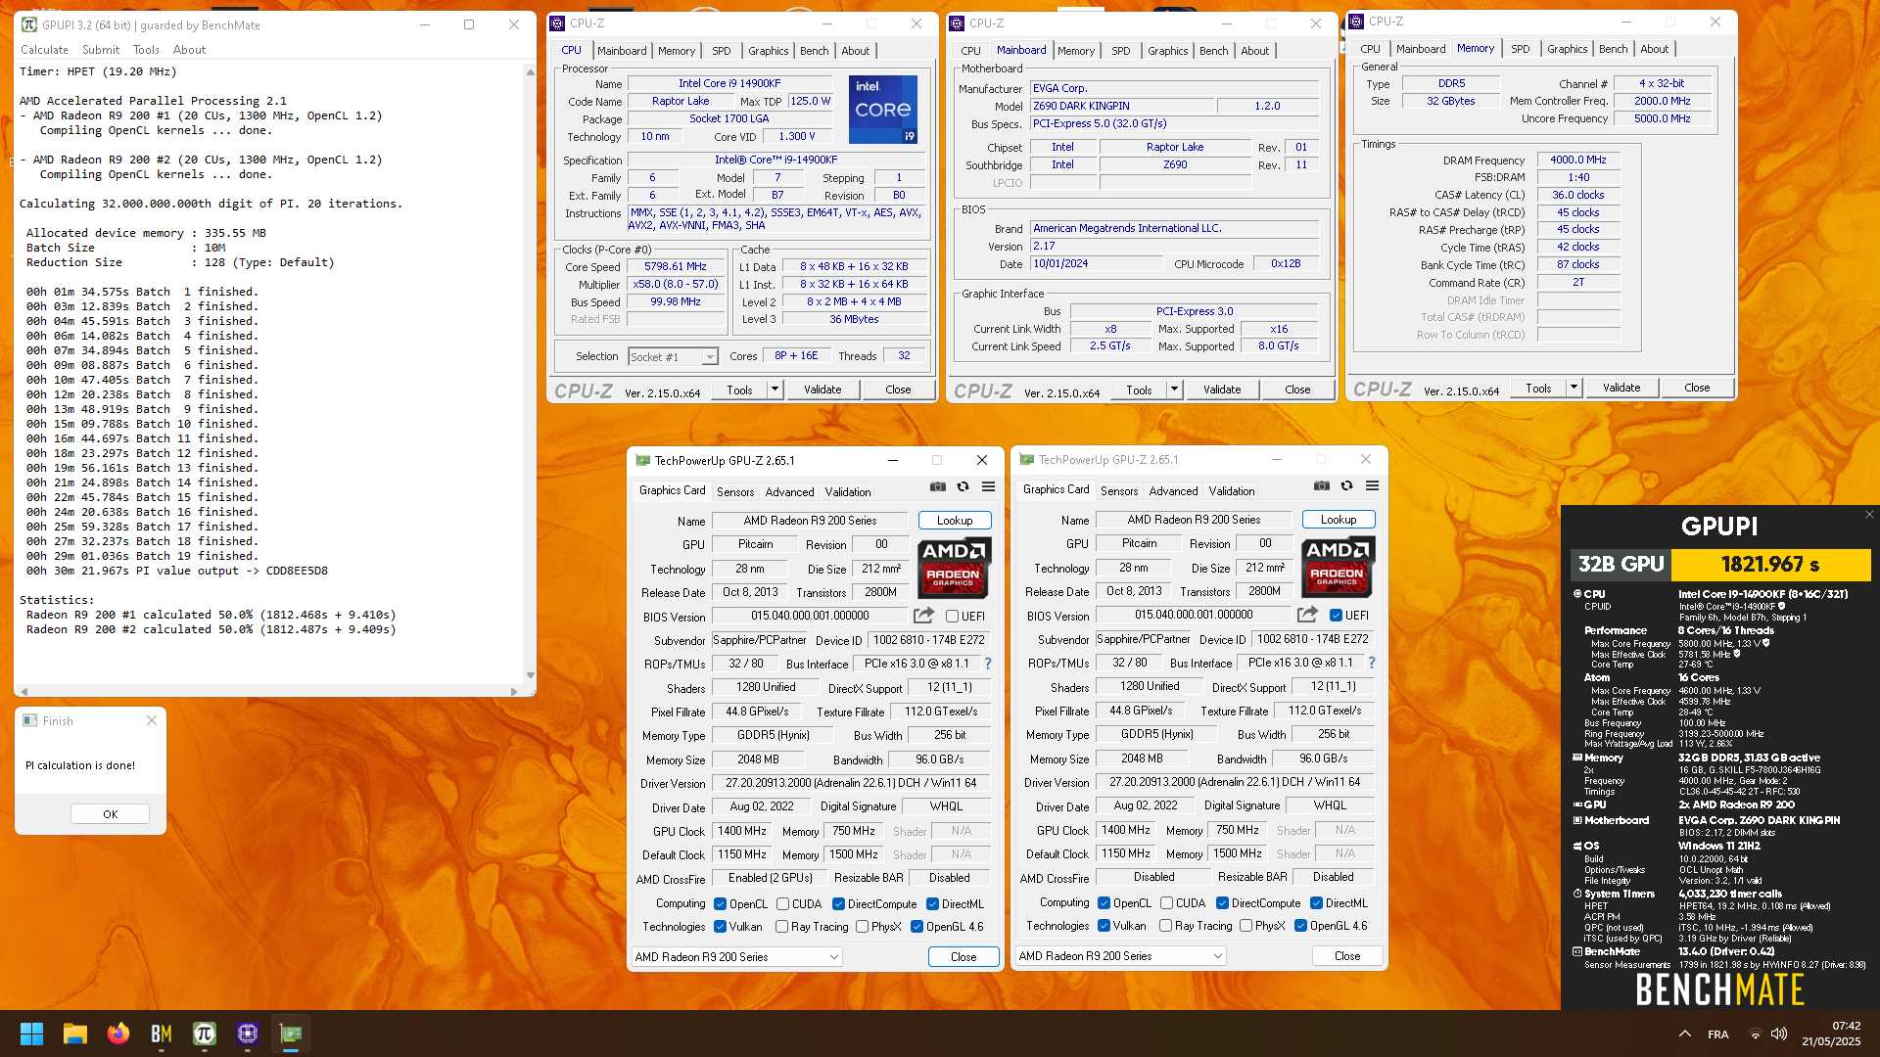Open Calculate menu in GPUPI
This screenshot has height=1057, width=1880.
pos(45,50)
